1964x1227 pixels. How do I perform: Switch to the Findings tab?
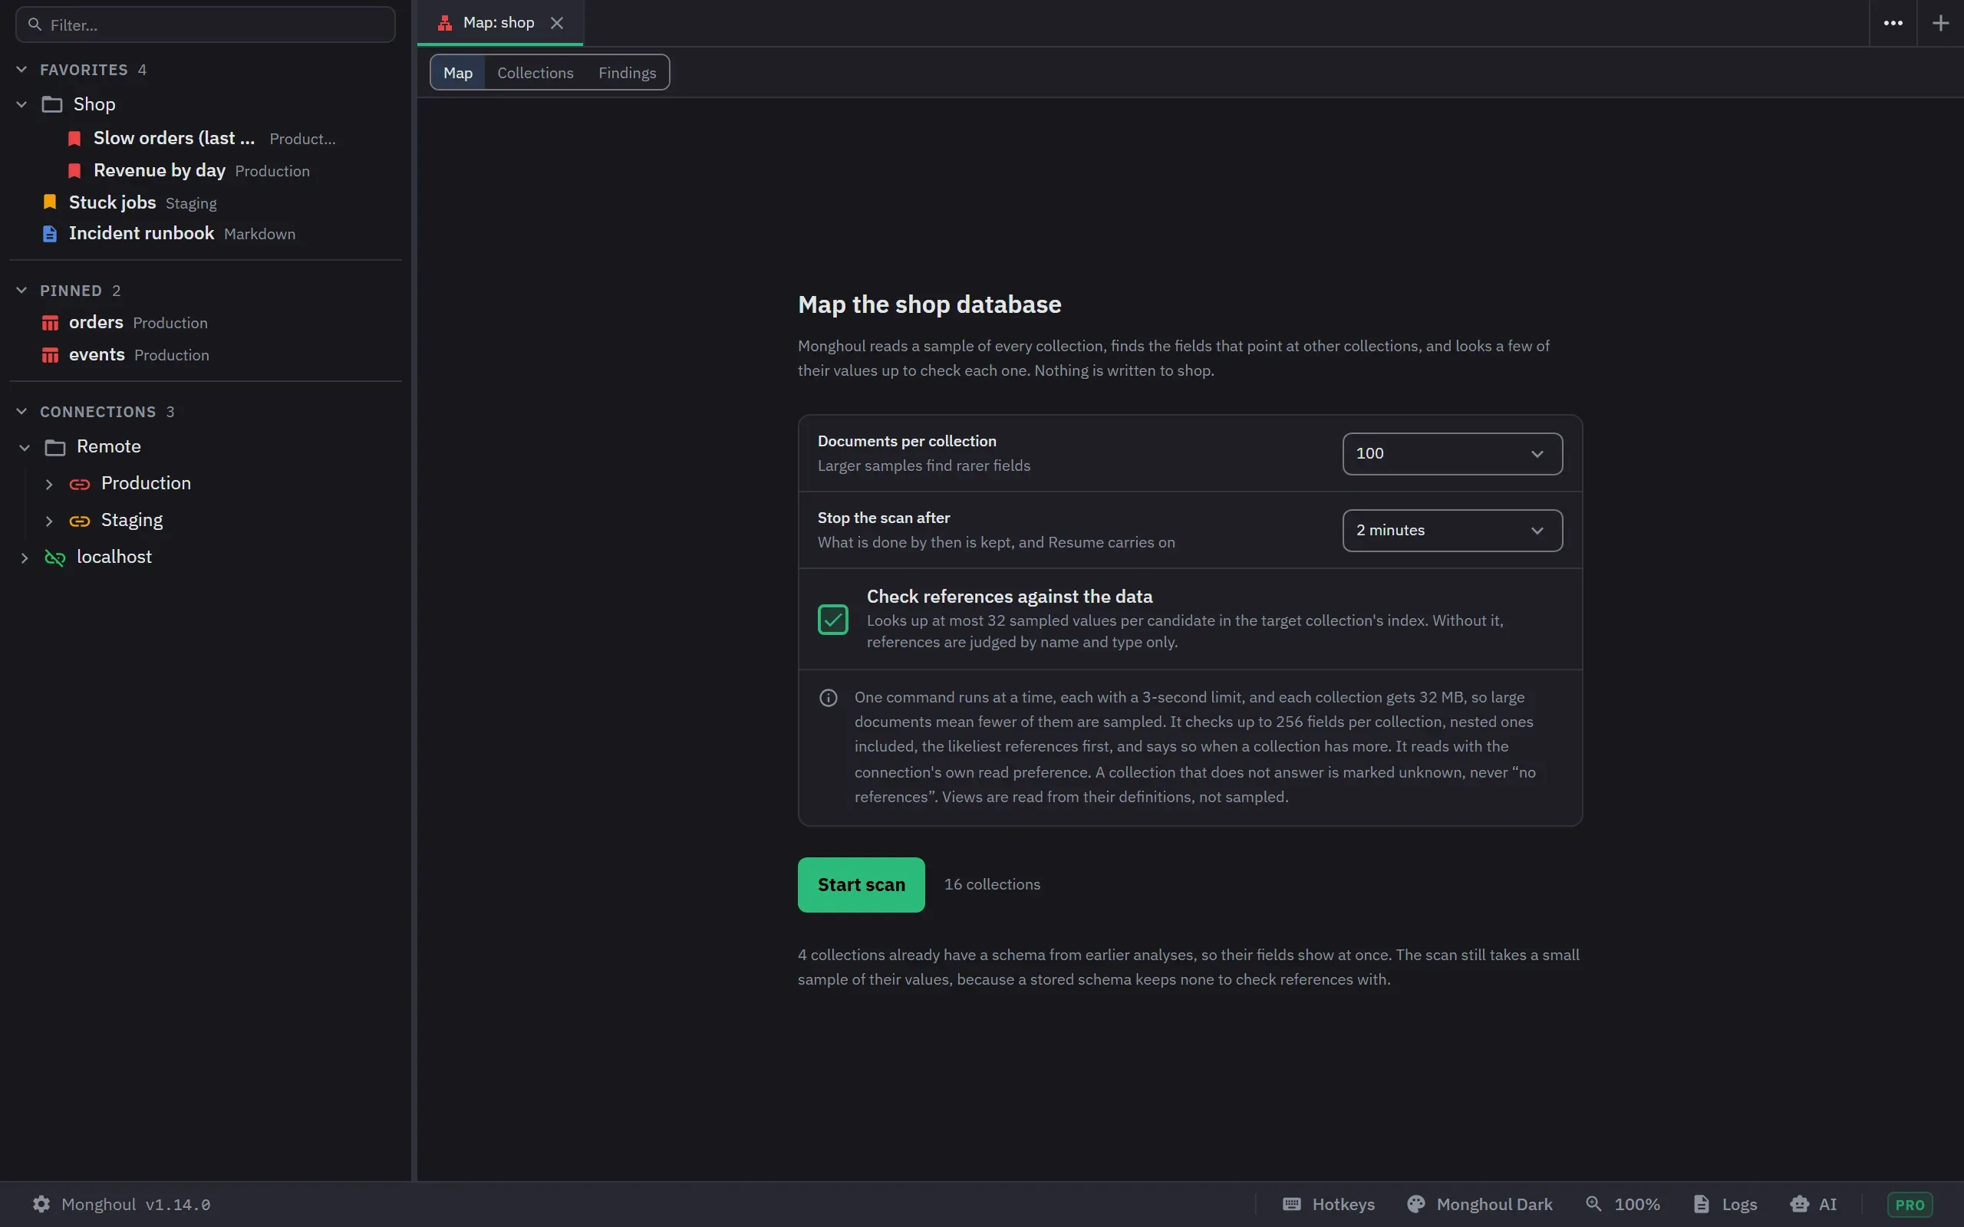627,72
